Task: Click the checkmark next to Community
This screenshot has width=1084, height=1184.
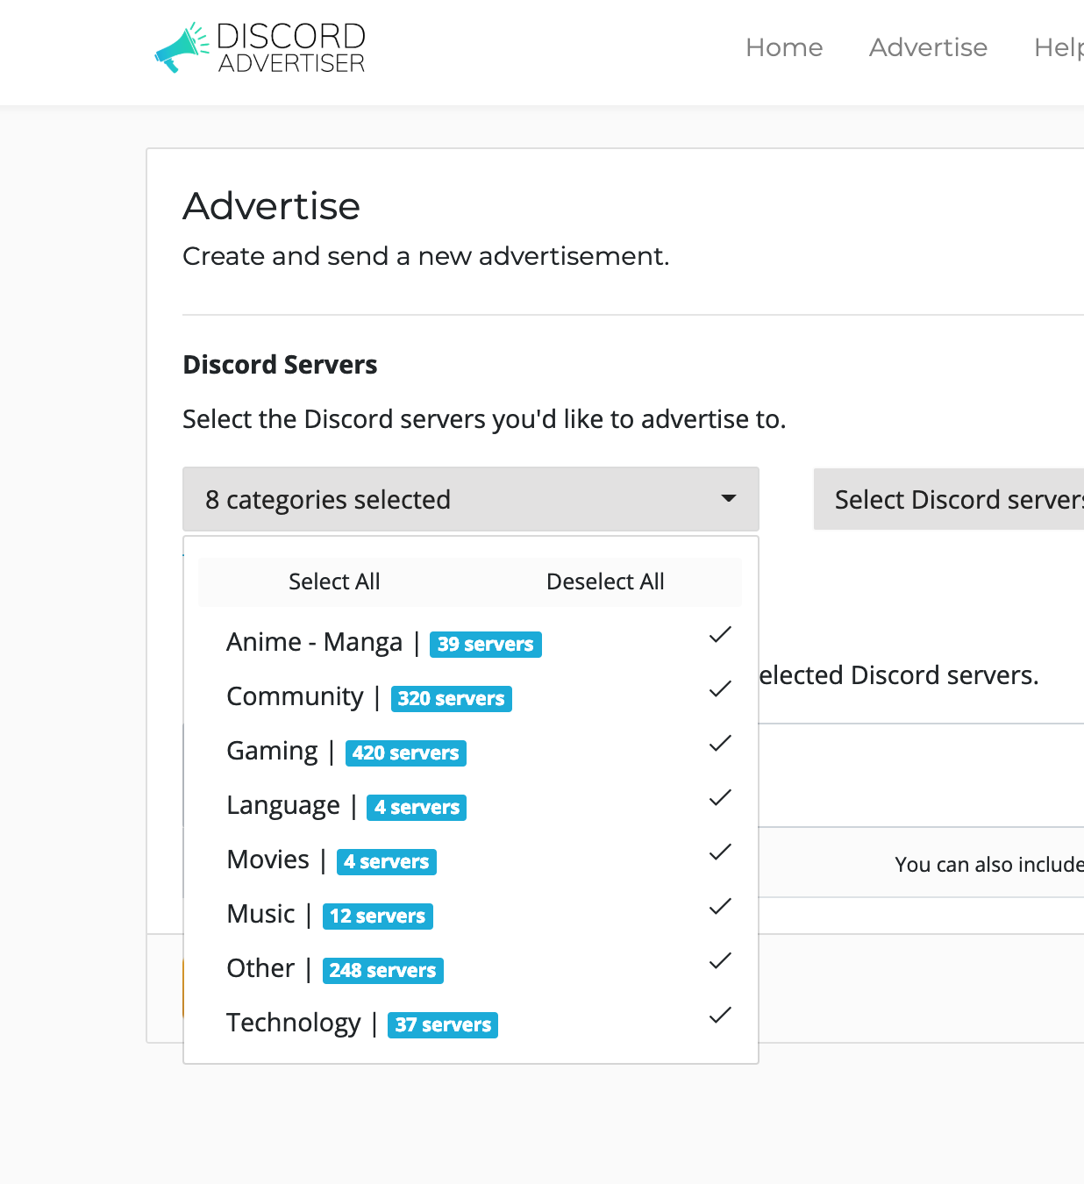Action: coord(720,688)
